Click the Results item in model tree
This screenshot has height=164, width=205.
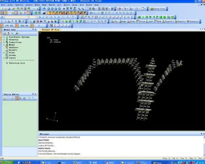13,50
